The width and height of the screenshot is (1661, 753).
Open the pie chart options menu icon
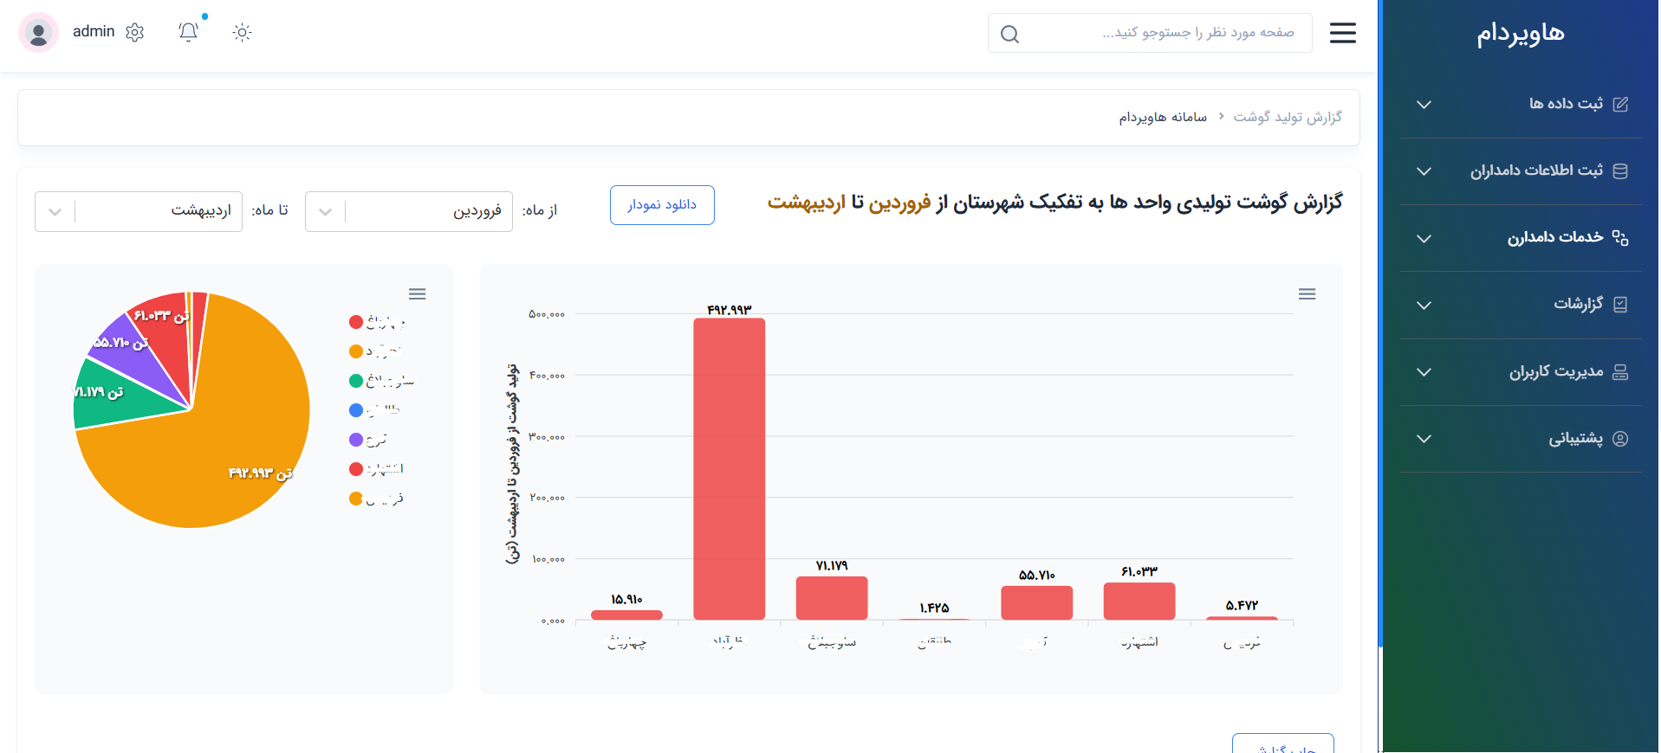[x=418, y=294]
